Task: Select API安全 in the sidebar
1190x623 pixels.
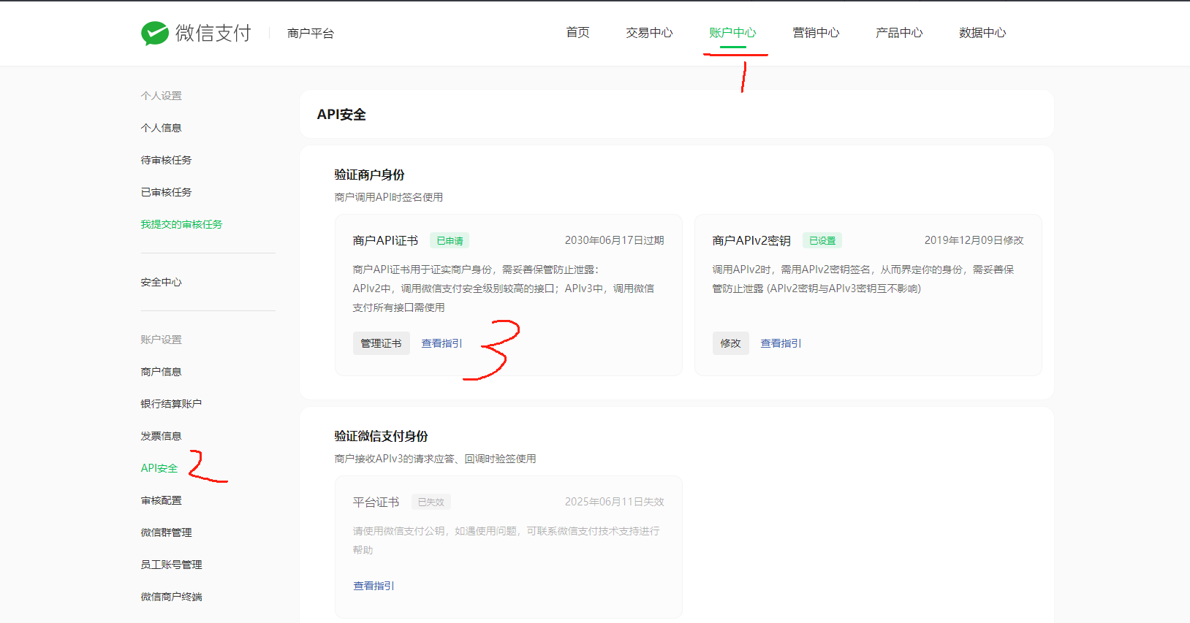Action: pyautogui.click(x=159, y=468)
